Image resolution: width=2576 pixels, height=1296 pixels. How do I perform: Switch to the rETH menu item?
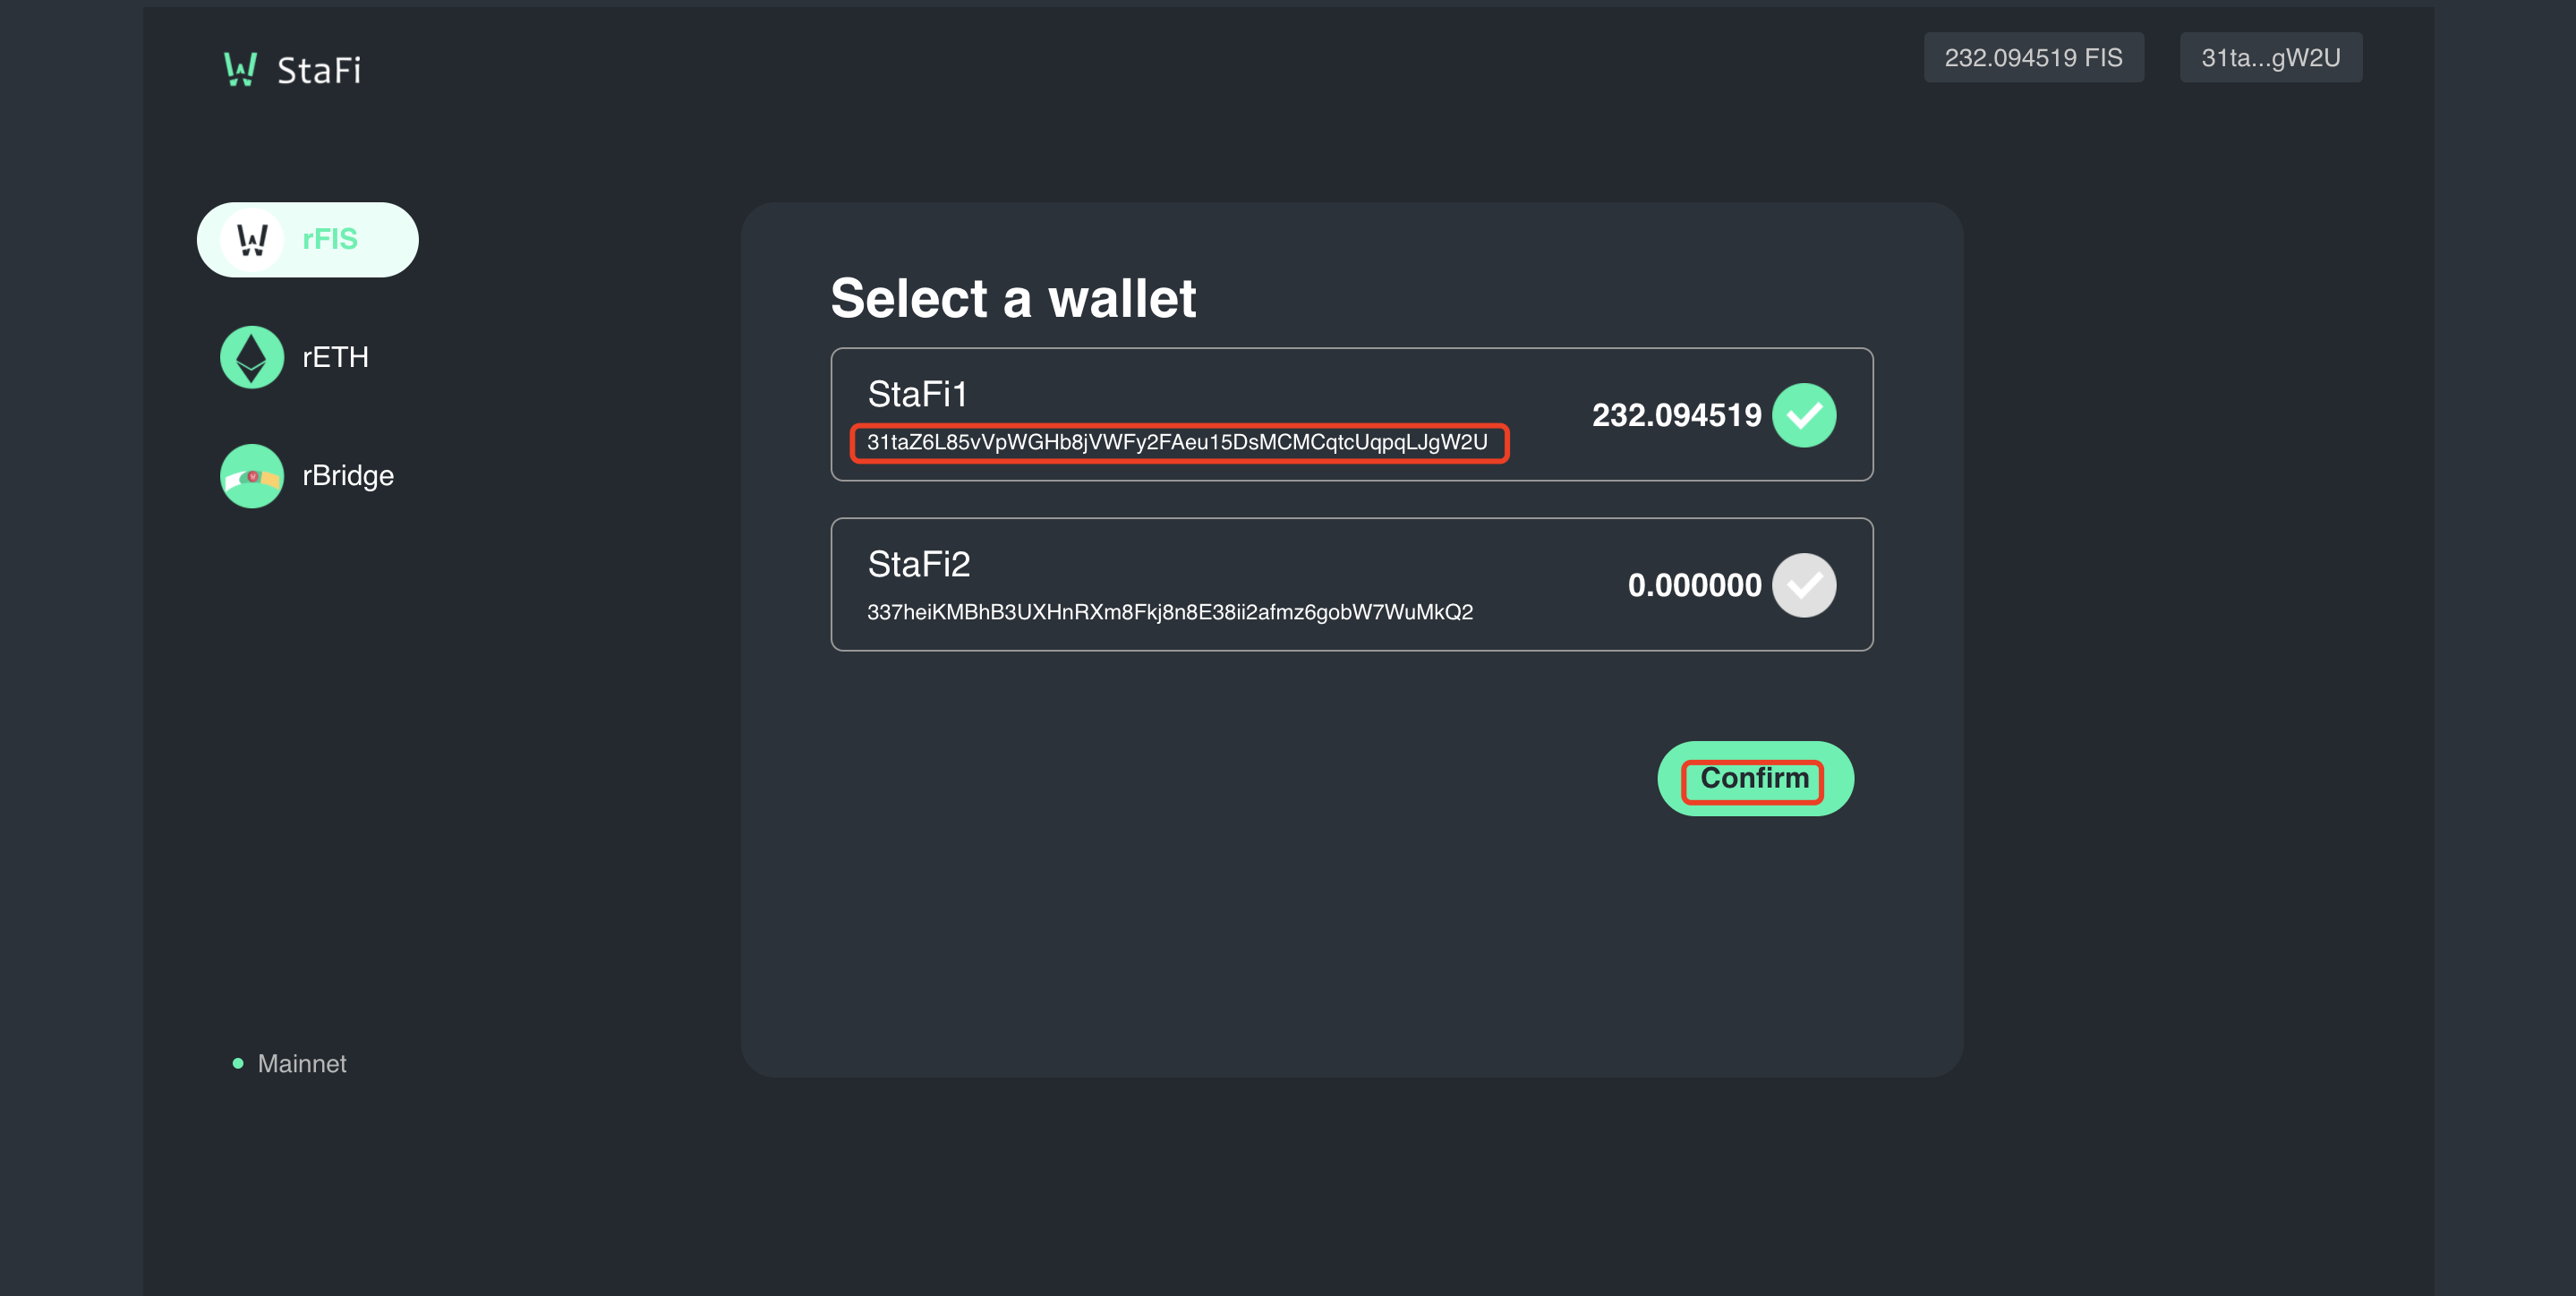295,357
